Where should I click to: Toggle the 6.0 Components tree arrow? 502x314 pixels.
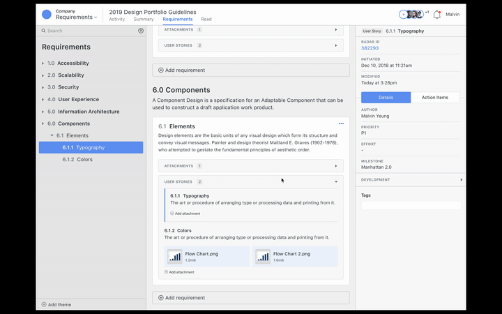click(x=43, y=124)
